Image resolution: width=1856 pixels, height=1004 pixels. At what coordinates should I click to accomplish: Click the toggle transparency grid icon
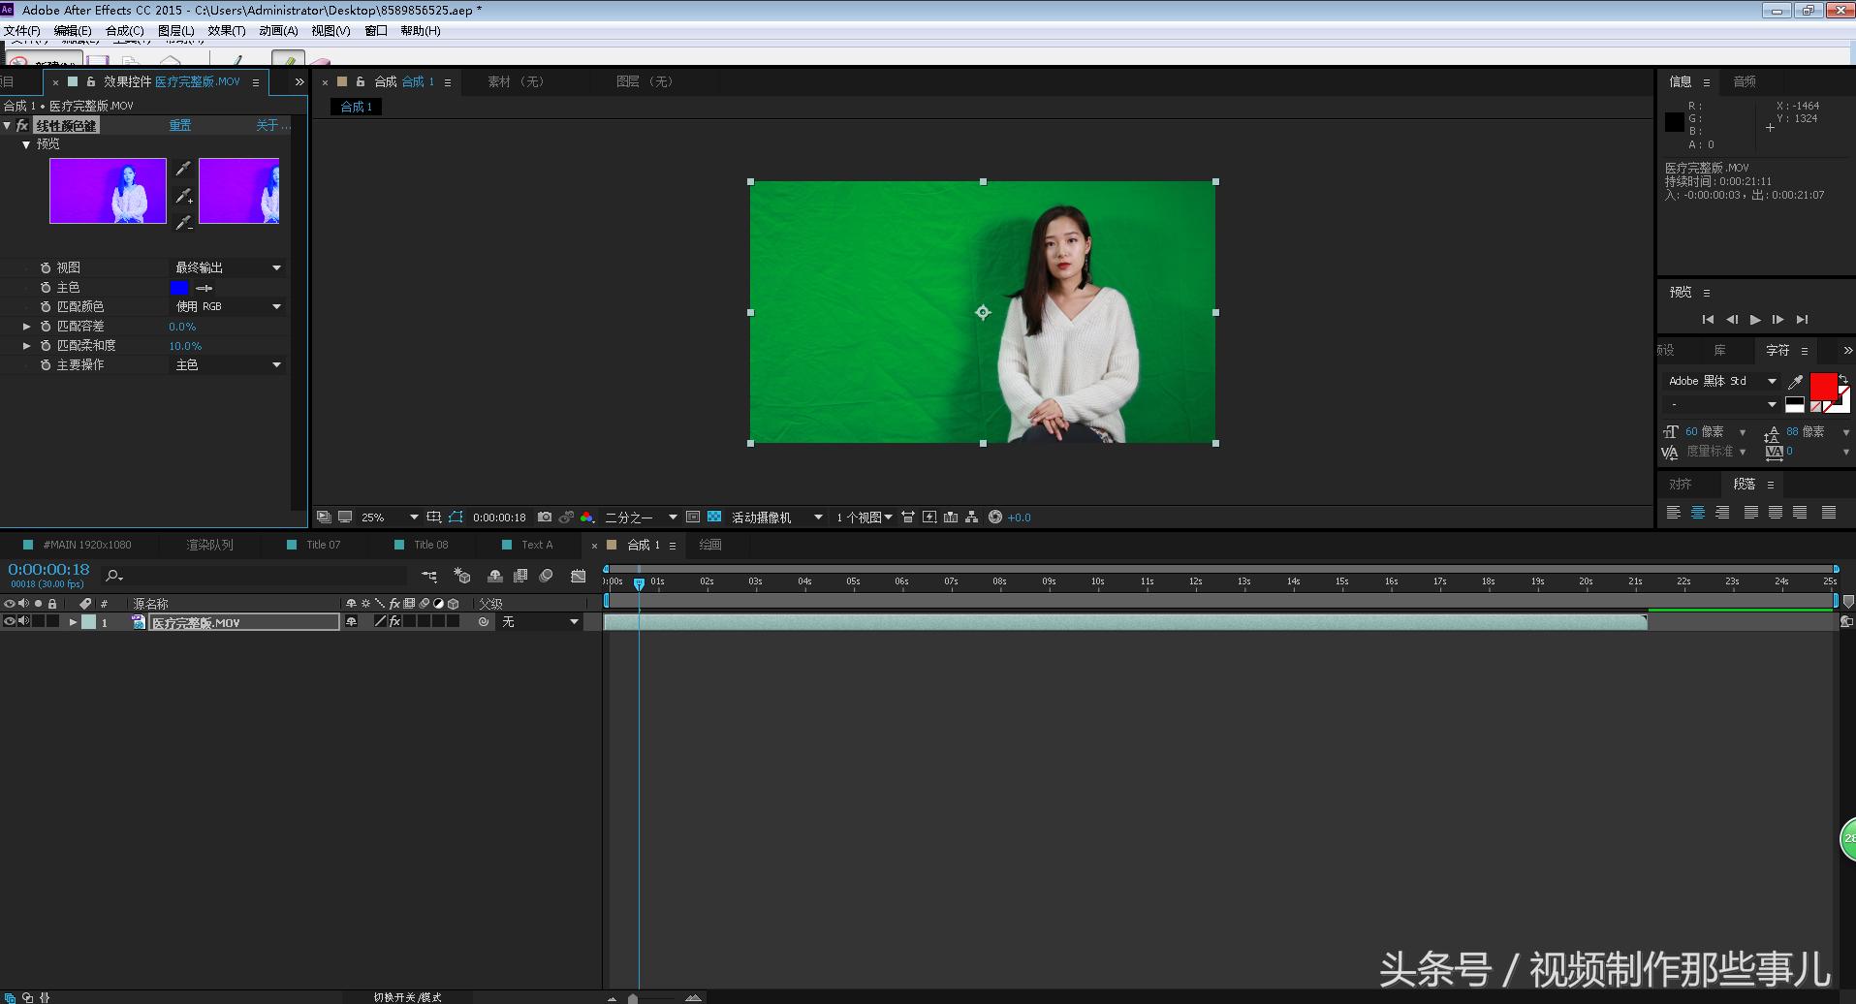[714, 518]
